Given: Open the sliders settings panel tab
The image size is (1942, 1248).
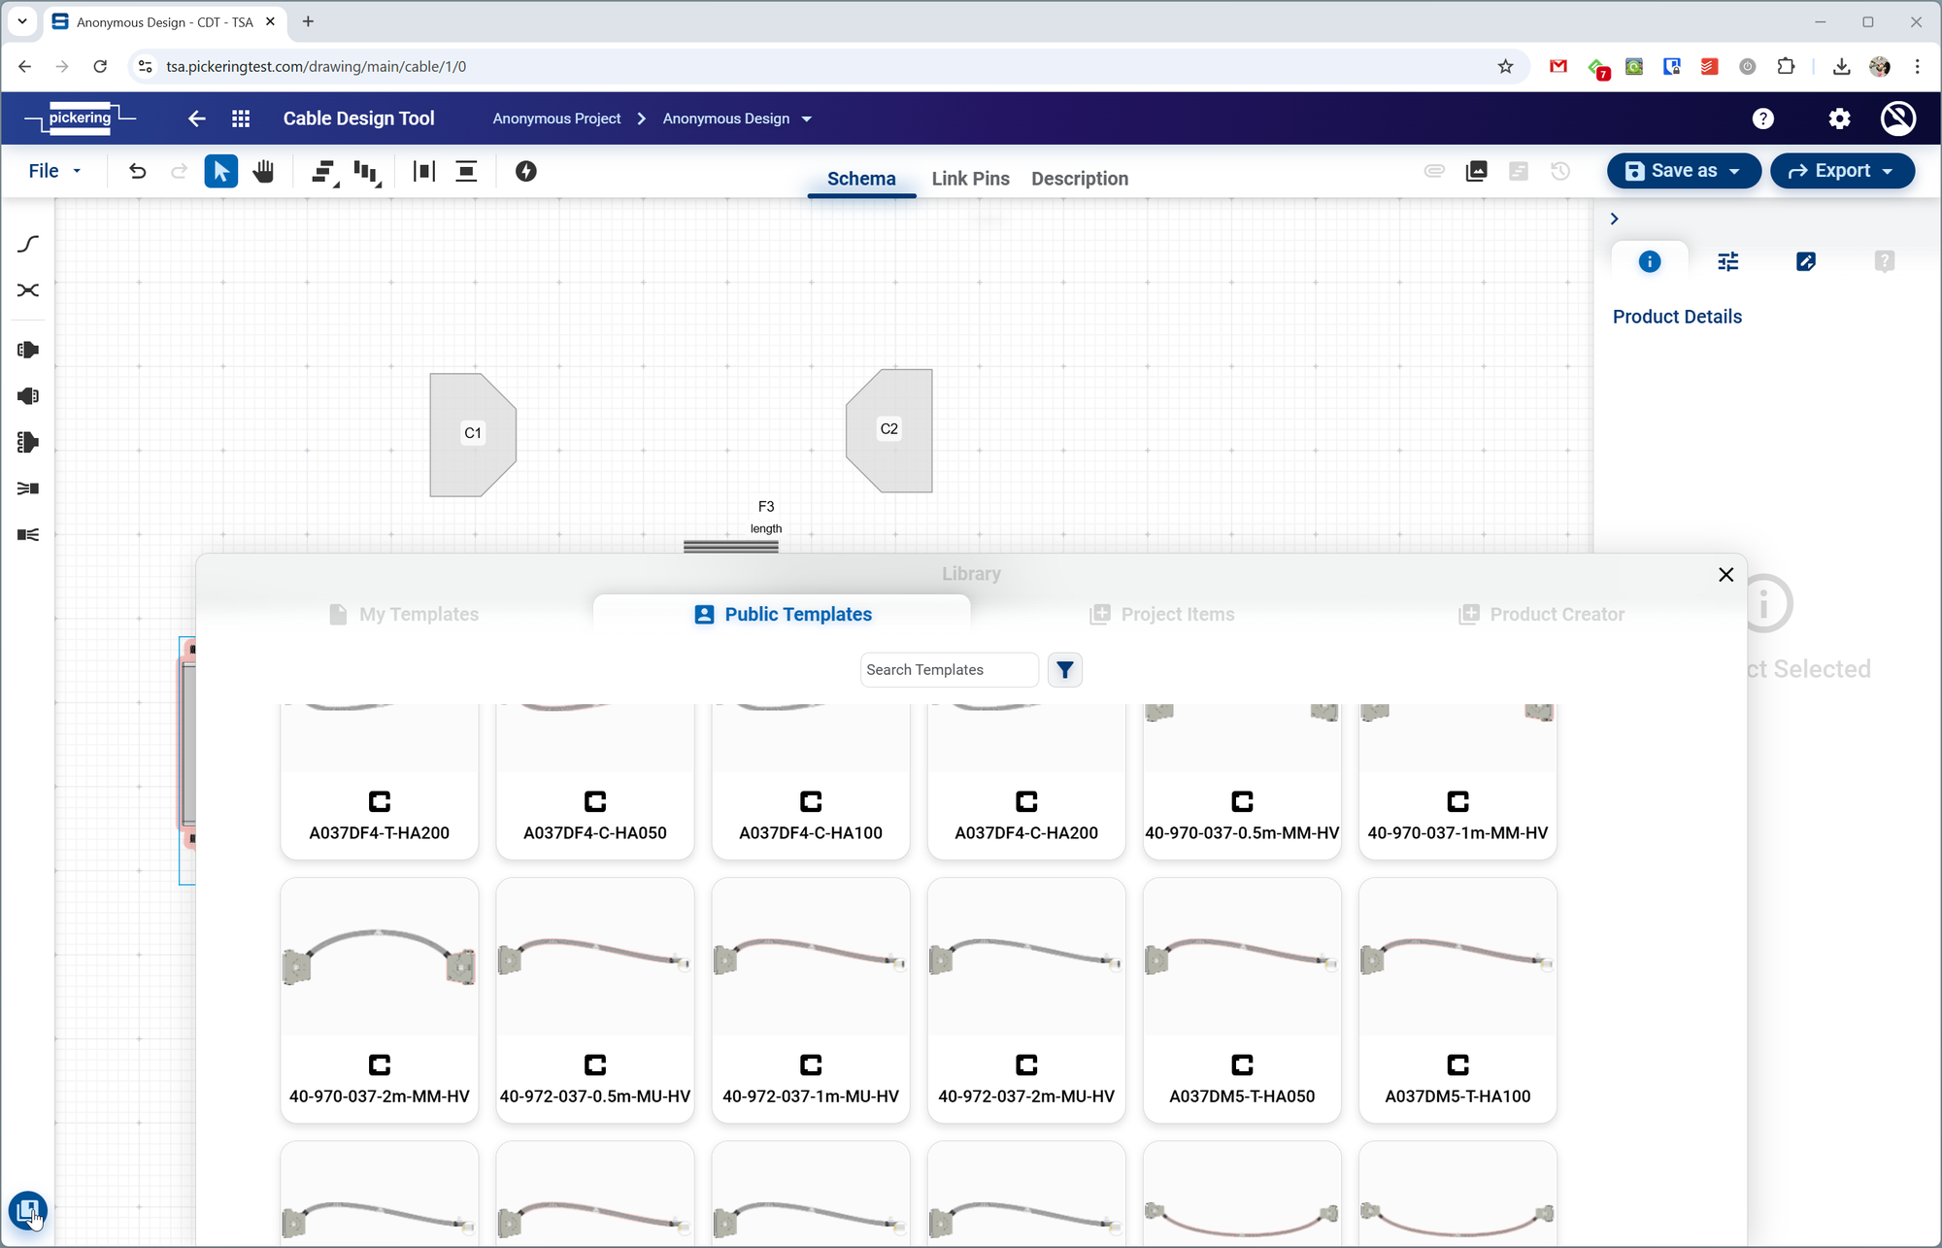Looking at the screenshot, I should [1727, 261].
